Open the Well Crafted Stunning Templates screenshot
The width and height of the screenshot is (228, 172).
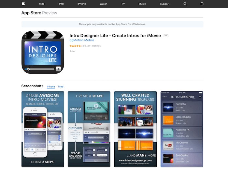(135, 129)
